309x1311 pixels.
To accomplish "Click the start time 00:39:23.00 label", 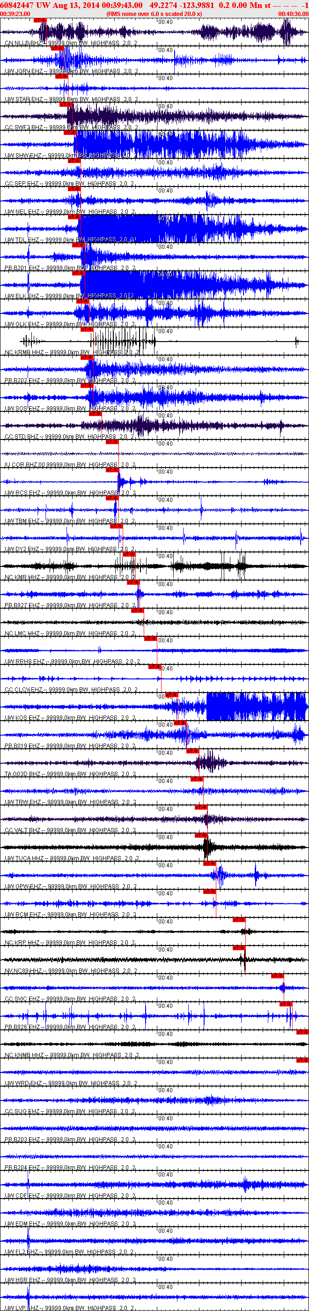I will [x=15, y=14].
